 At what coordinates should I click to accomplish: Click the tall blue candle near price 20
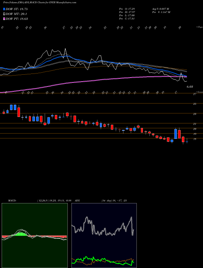tap(176, 134)
